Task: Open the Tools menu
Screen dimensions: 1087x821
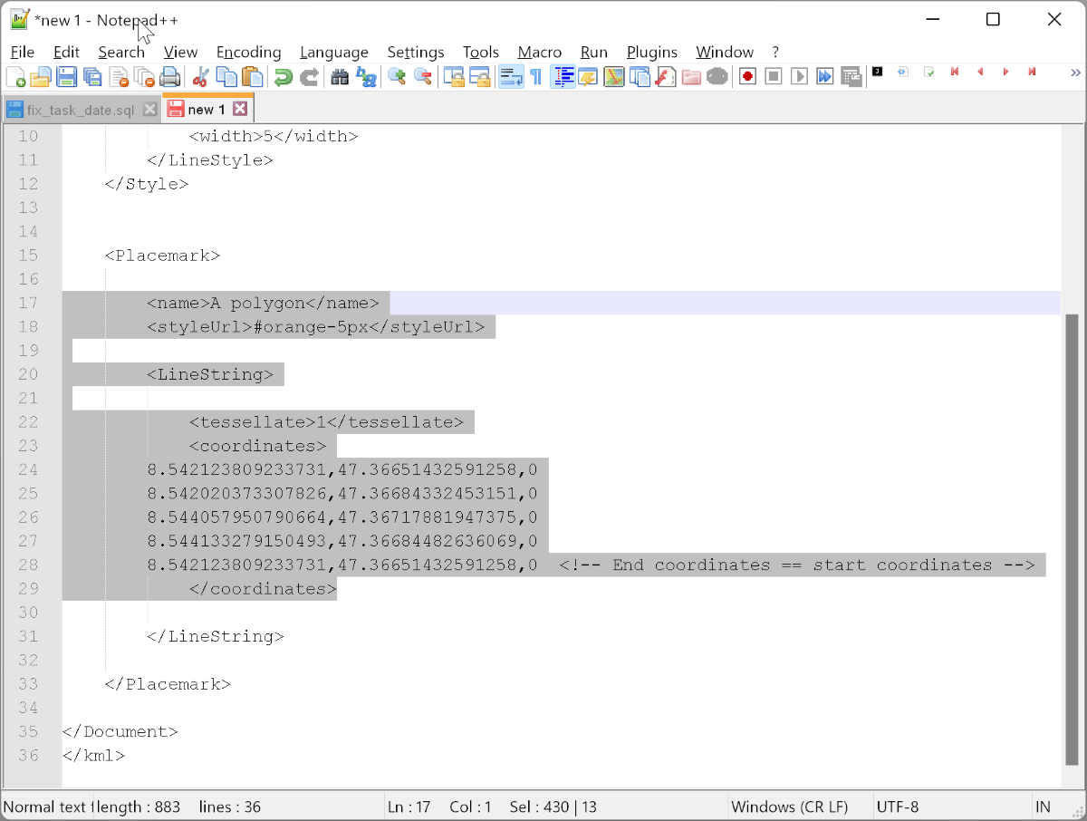Action: (x=481, y=52)
